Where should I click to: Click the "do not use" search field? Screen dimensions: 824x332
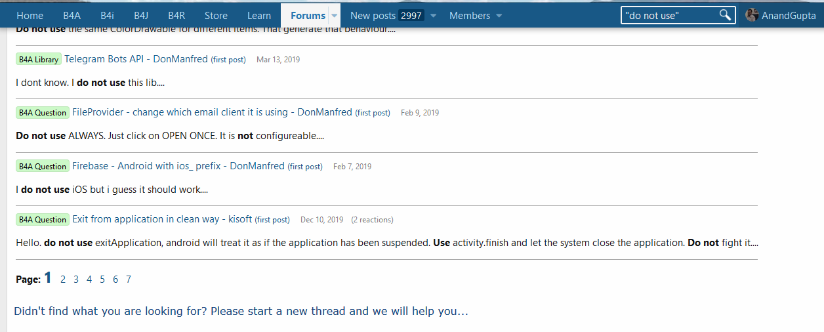click(x=669, y=15)
